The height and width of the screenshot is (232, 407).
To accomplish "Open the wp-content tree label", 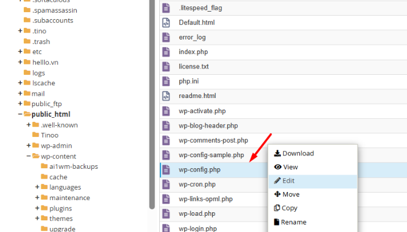I will [58, 157].
